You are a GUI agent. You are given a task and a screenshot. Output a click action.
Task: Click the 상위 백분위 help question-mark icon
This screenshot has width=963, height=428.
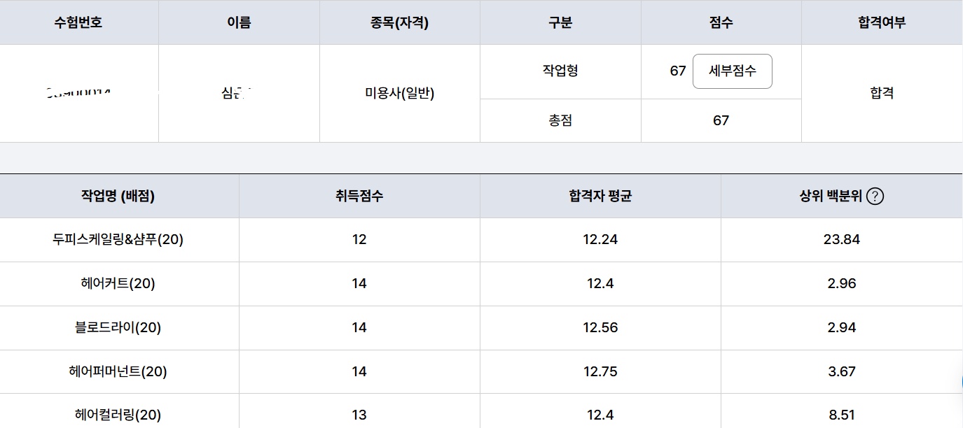pos(875,197)
